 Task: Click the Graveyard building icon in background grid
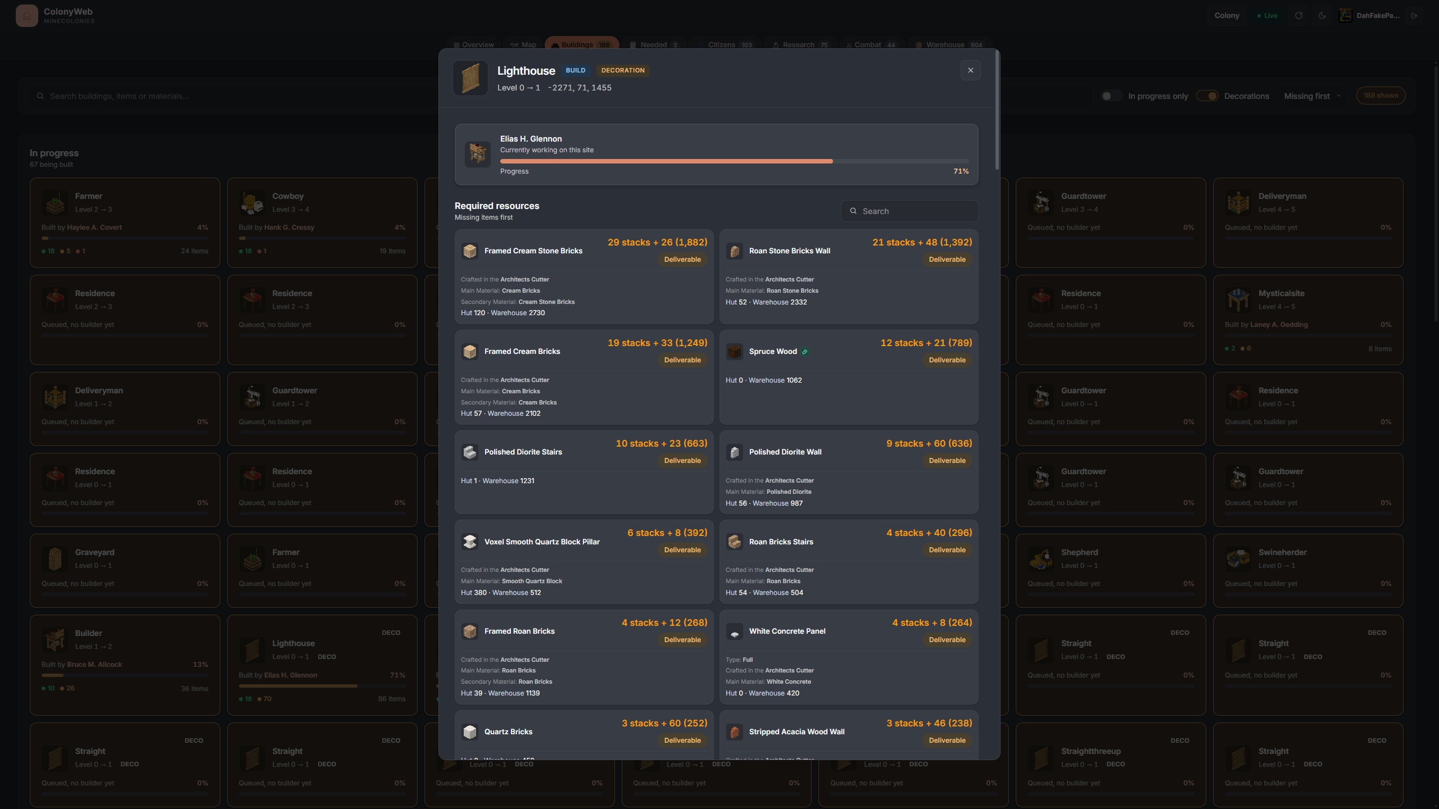tap(55, 559)
